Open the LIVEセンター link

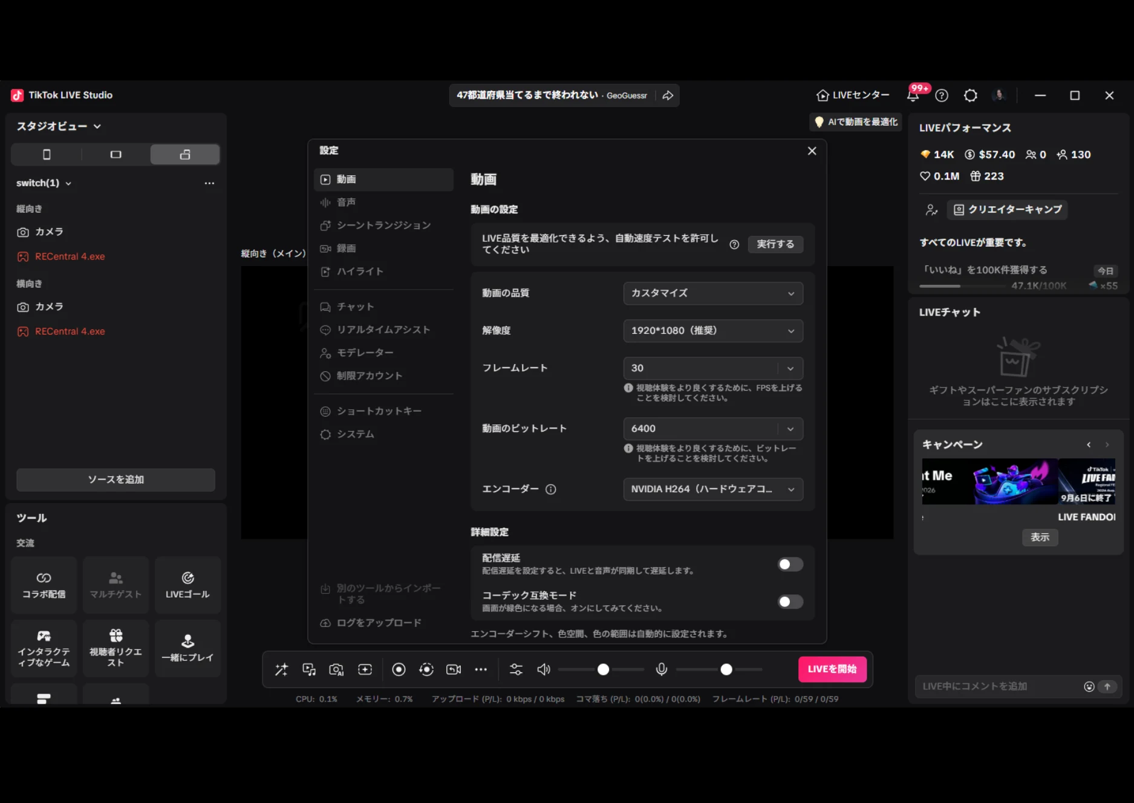tap(853, 96)
